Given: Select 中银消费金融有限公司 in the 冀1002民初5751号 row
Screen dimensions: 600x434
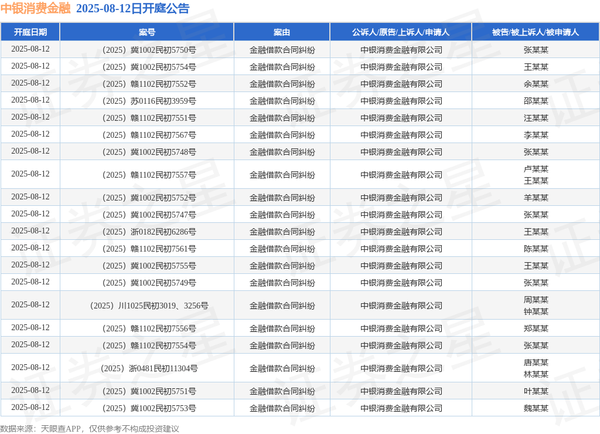Looking at the screenshot, I should 401,391.
